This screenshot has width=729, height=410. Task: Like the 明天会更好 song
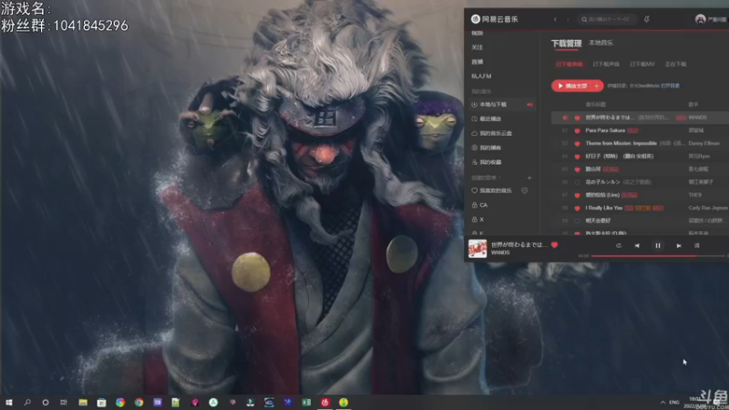(578, 221)
